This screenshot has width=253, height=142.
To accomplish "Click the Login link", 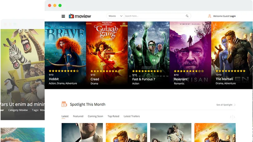I will point(233,16).
